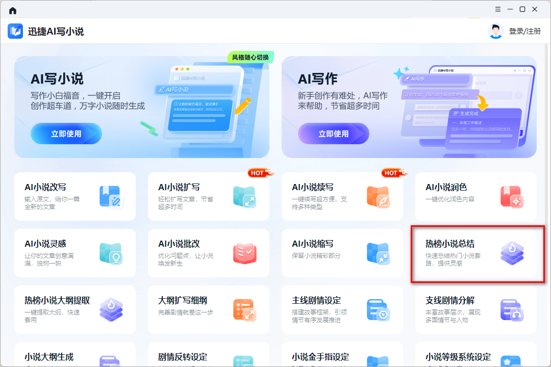Open AI小说润色 card title
The width and height of the screenshot is (551, 367).
tap(446, 187)
